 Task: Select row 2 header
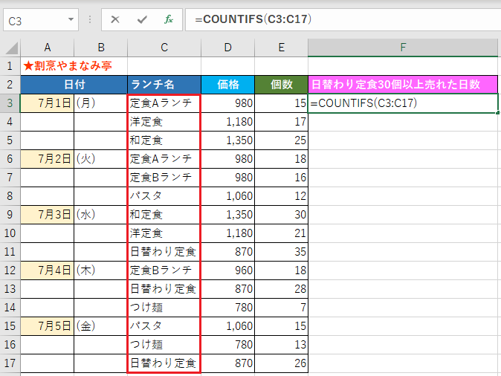coord(10,85)
